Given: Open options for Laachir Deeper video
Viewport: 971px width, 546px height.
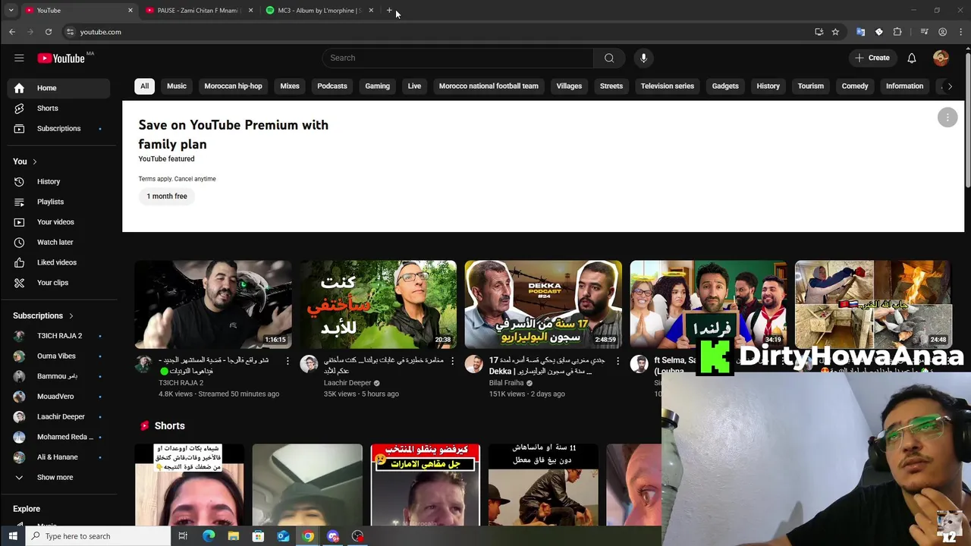Looking at the screenshot, I should coord(453,362).
